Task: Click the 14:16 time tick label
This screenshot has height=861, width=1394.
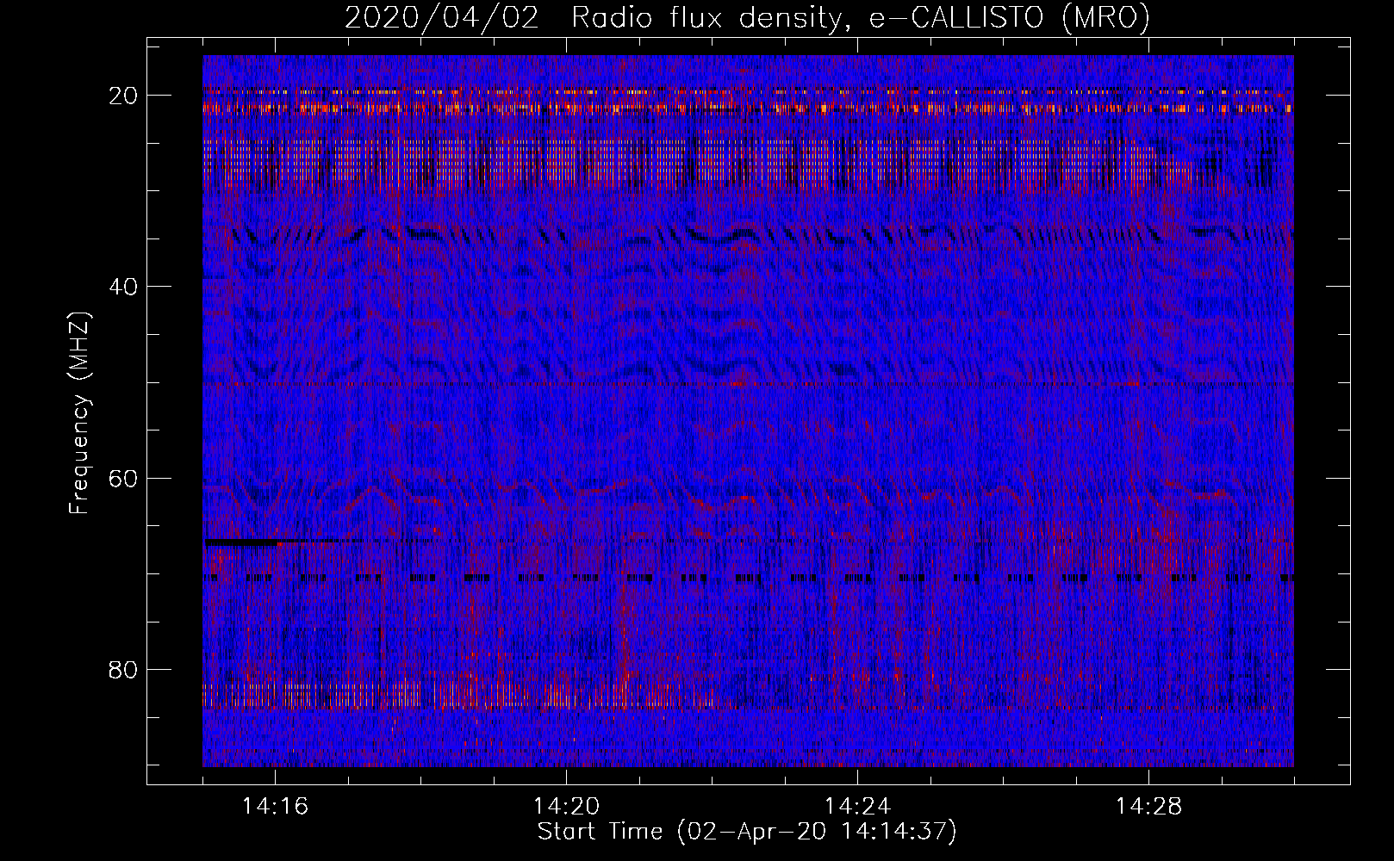Action: [x=275, y=807]
